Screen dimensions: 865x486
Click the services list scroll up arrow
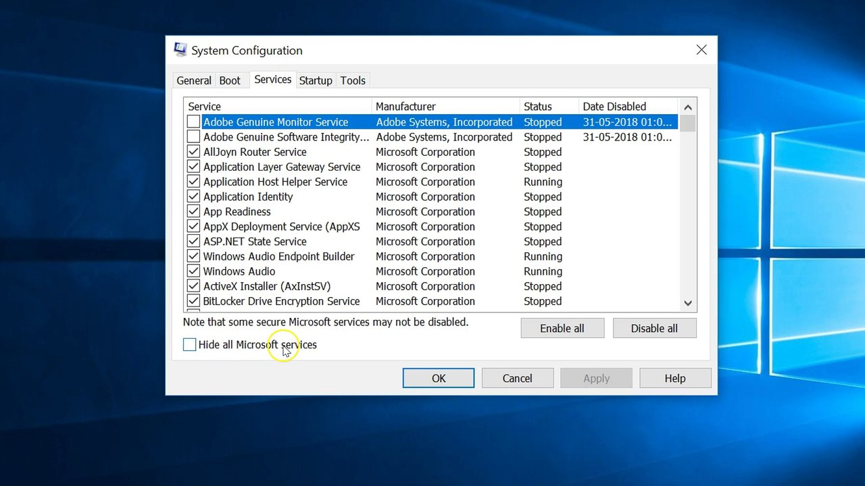point(688,107)
